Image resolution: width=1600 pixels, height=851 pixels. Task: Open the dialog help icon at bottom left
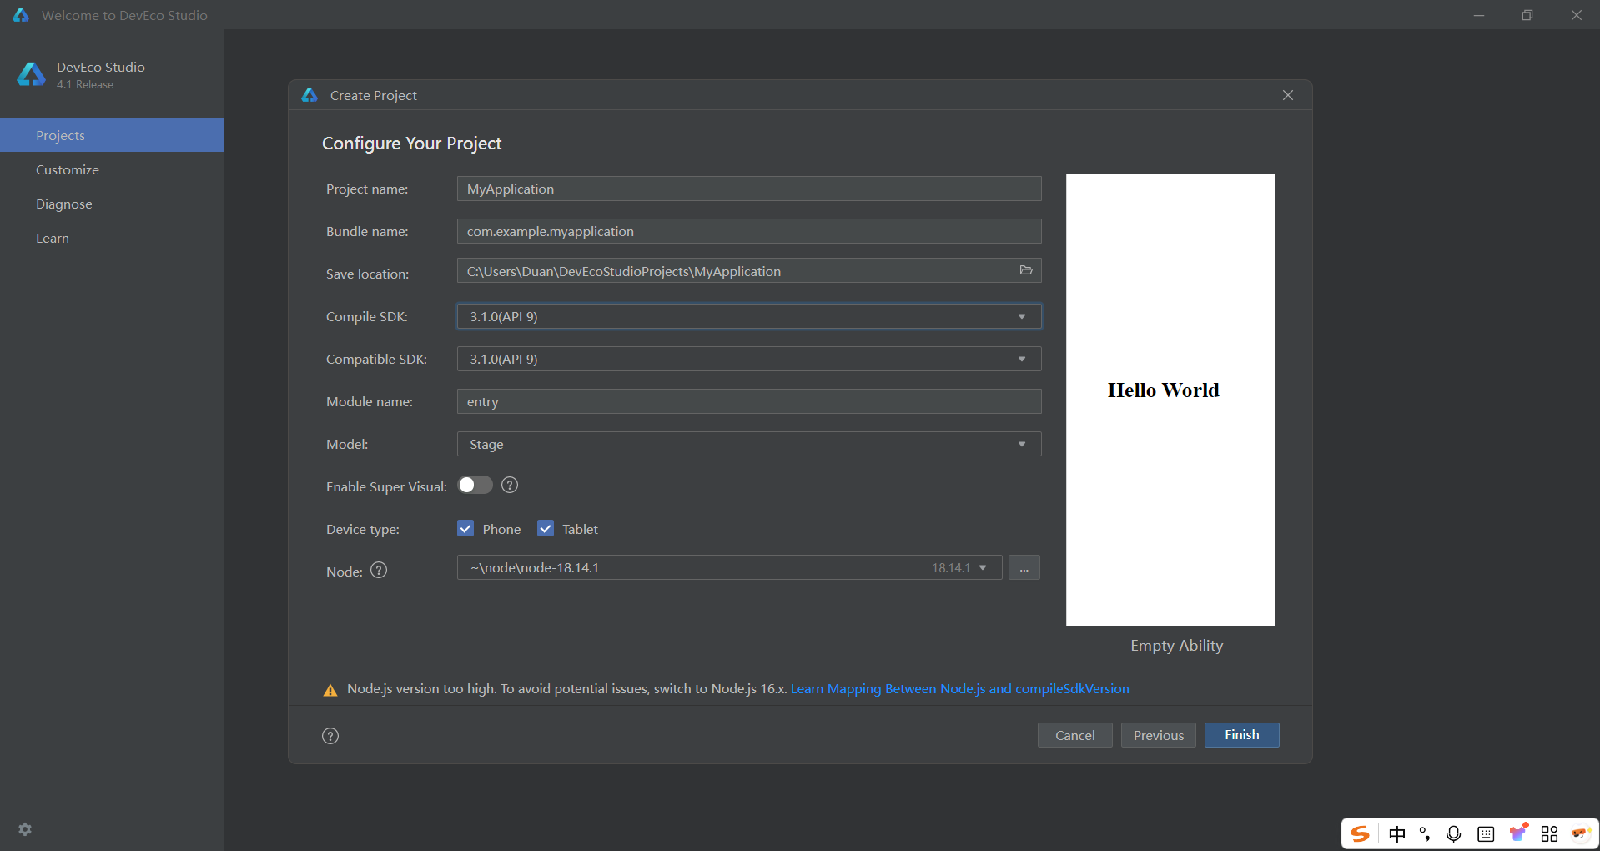[x=330, y=736]
